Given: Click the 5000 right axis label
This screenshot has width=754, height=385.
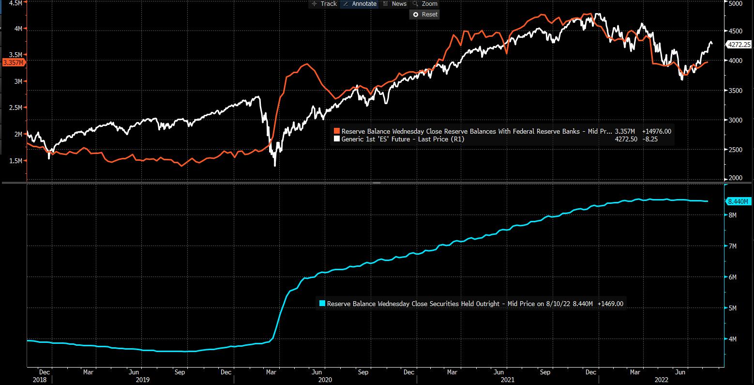Looking at the screenshot, I should [735, 4].
